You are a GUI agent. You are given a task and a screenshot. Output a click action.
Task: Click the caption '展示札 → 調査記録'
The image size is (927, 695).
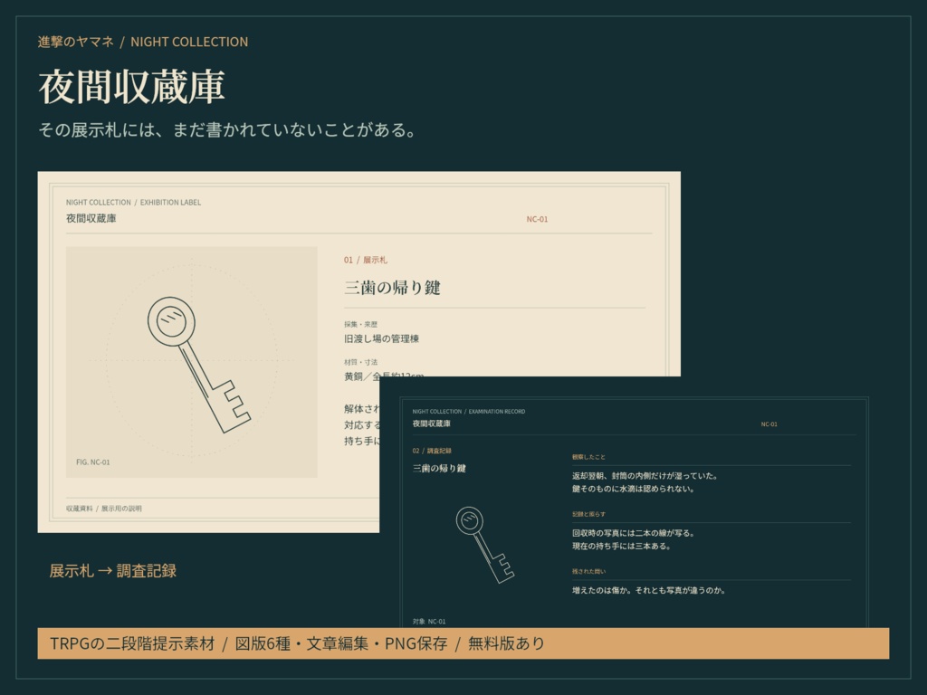(113, 571)
